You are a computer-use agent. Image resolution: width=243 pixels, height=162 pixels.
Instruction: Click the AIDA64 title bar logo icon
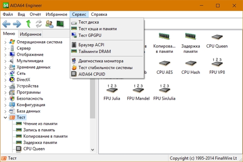tap(6, 5)
